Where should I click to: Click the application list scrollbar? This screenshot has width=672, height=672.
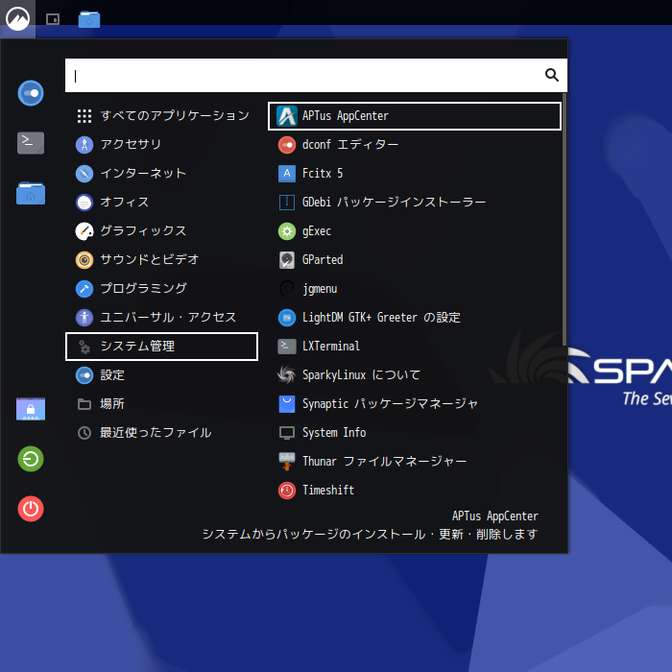pos(564,220)
